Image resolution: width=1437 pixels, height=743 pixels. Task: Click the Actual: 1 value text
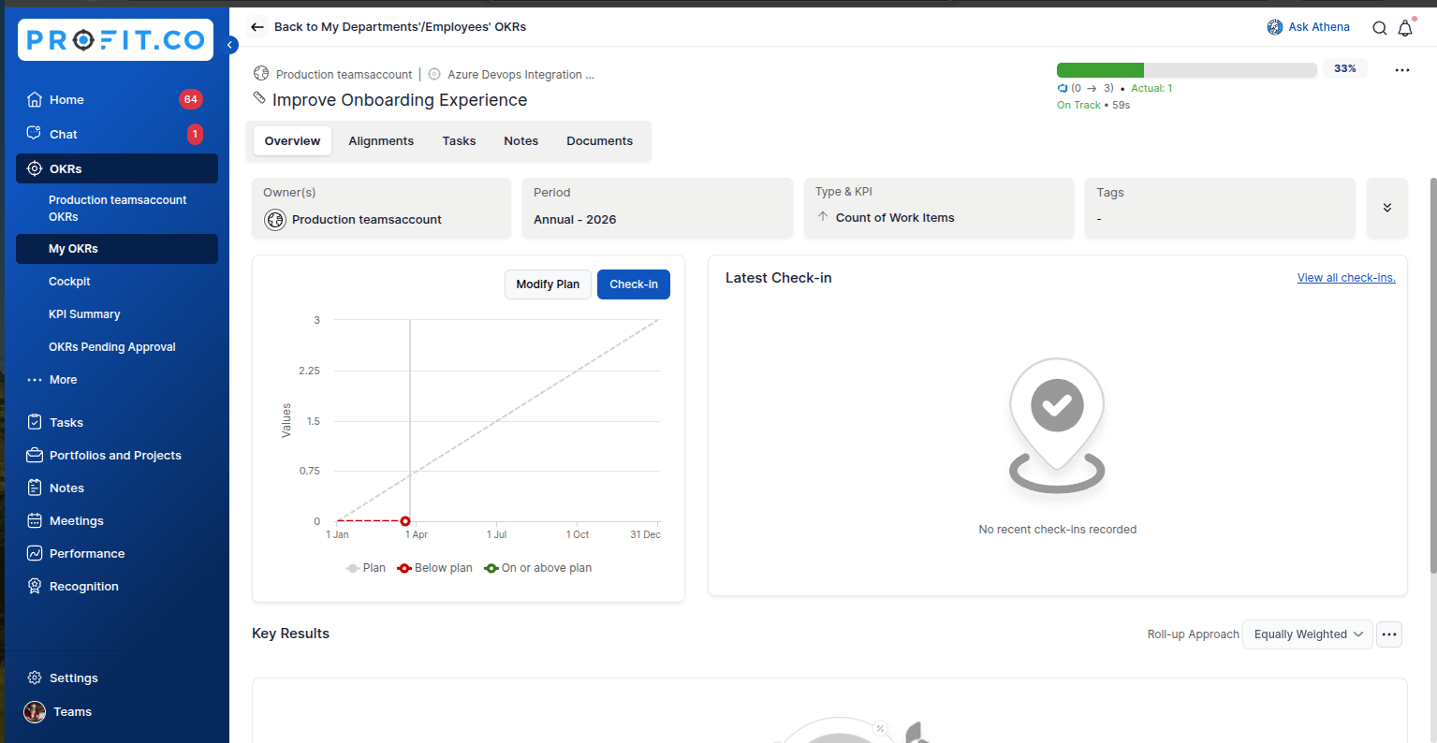point(1151,89)
